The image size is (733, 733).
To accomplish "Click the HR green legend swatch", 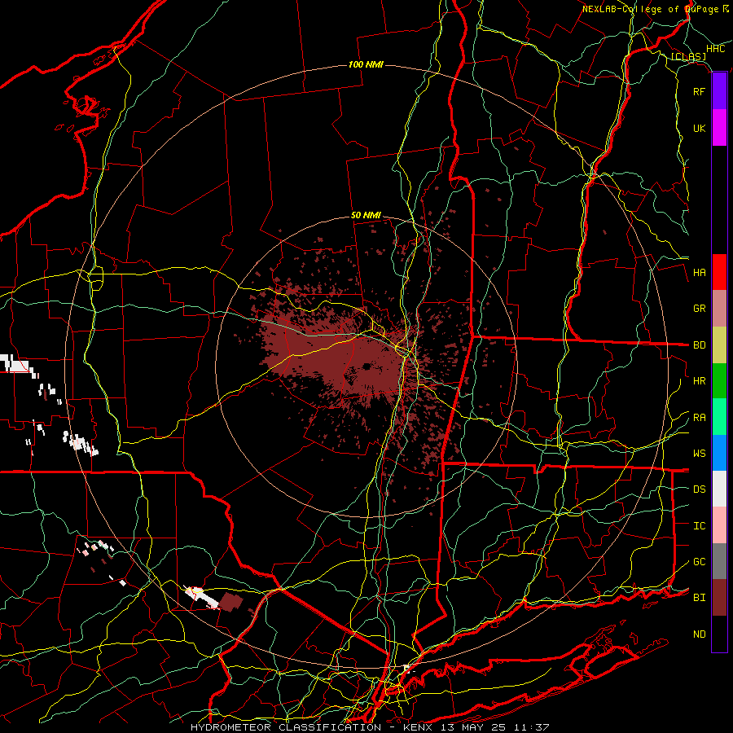I will tap(719, 381).
